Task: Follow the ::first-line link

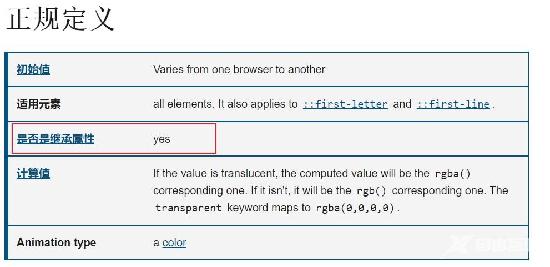Action: click(x=453, y=104)
